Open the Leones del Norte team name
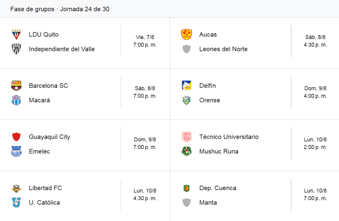339x221 pixels. click(223, 49)
